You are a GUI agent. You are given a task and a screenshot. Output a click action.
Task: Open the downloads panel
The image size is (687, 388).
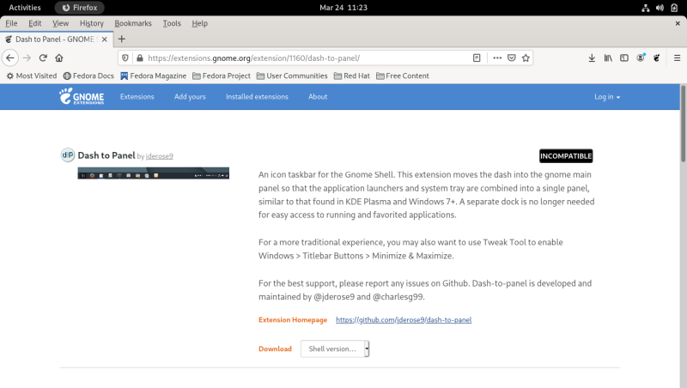click(592, 58)
